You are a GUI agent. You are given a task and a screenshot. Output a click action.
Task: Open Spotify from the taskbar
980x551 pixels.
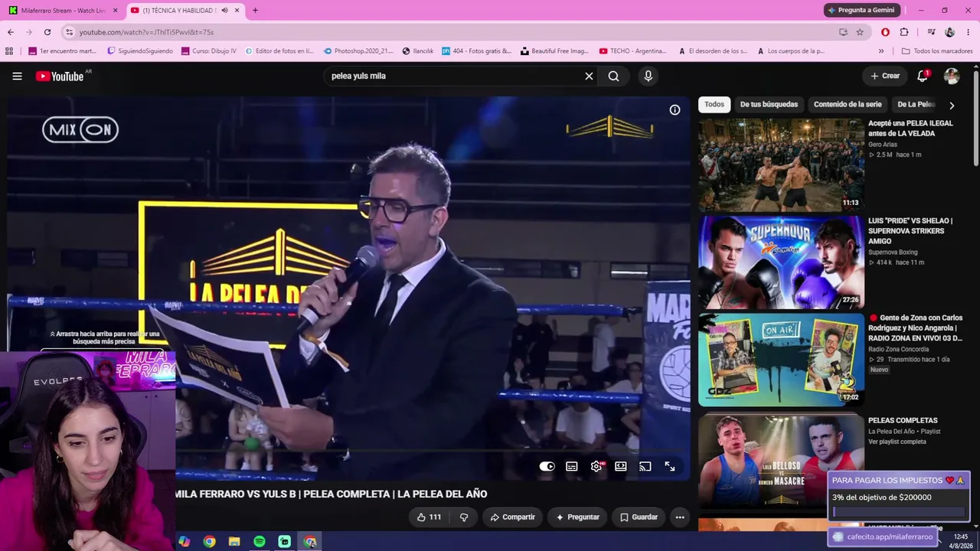point(260,541)
